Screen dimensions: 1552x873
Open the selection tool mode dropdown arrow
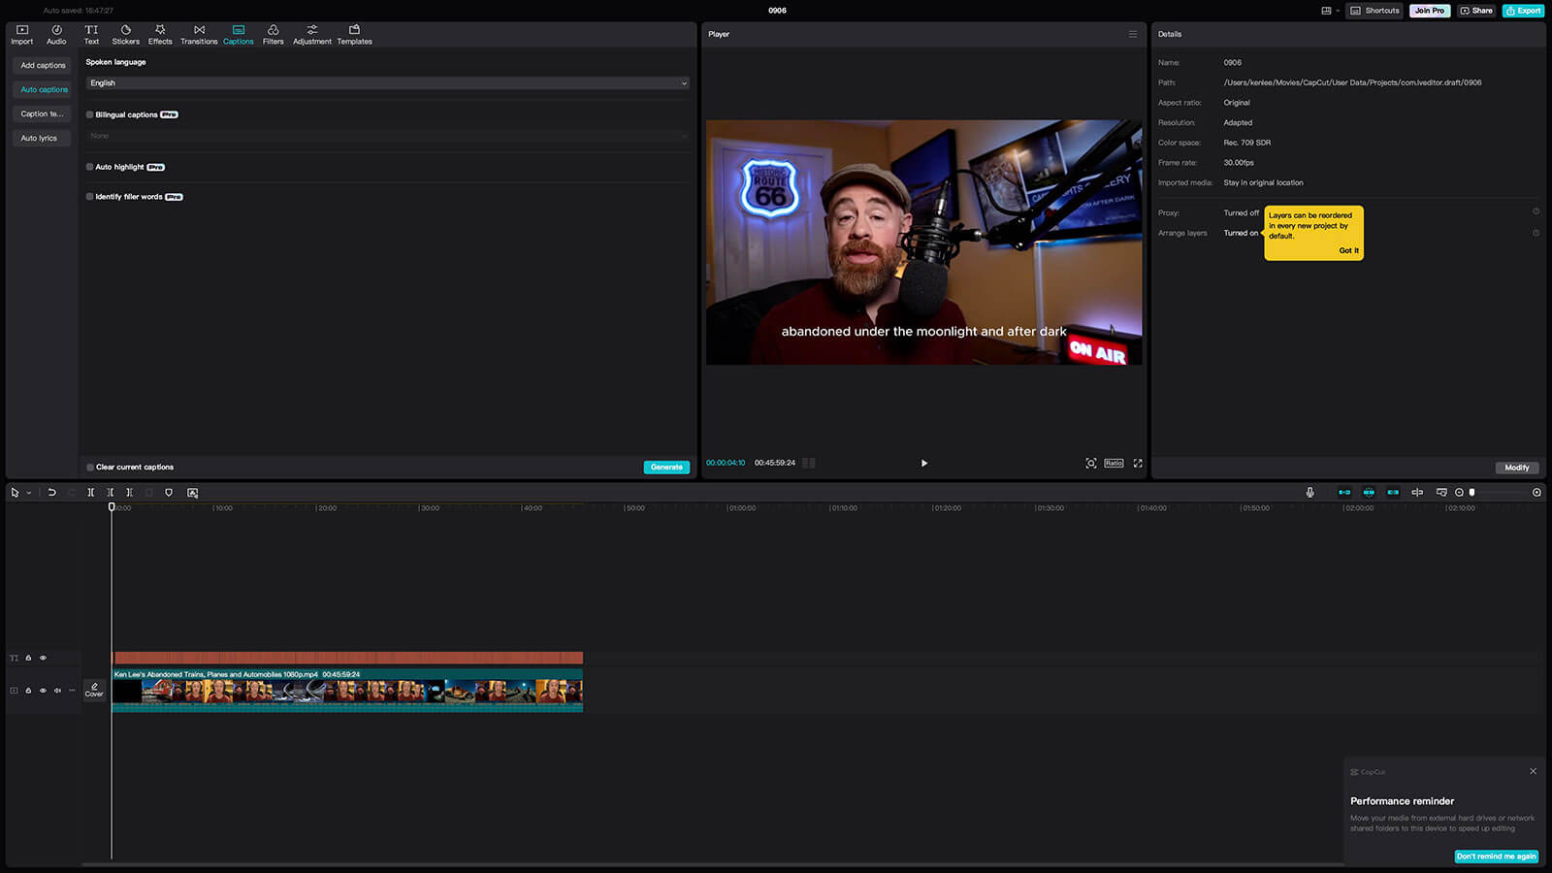[29, 493]
